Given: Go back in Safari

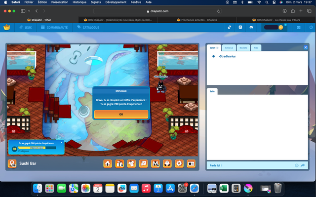Looking at the screenshot, I should 37,11.
